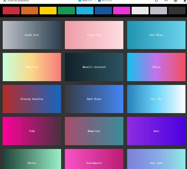Select the JShine gradient

click(x=156, y=67)
